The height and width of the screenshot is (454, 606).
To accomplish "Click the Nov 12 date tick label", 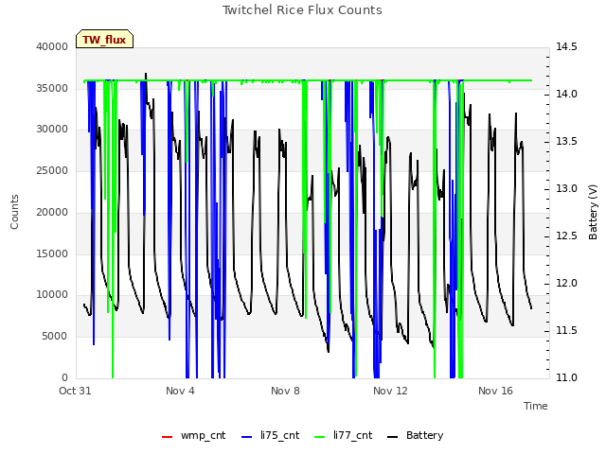I will pyautogui.click(x=390, y=391).
